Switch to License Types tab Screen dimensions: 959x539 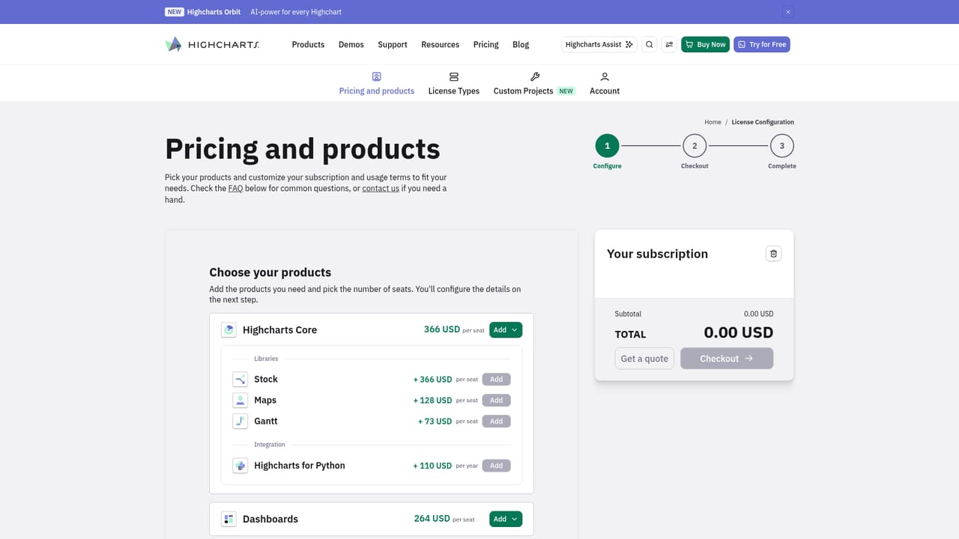pos(453,83)
